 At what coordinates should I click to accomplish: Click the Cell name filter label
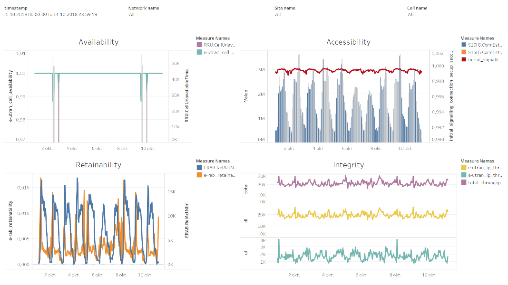click(417, 8)
